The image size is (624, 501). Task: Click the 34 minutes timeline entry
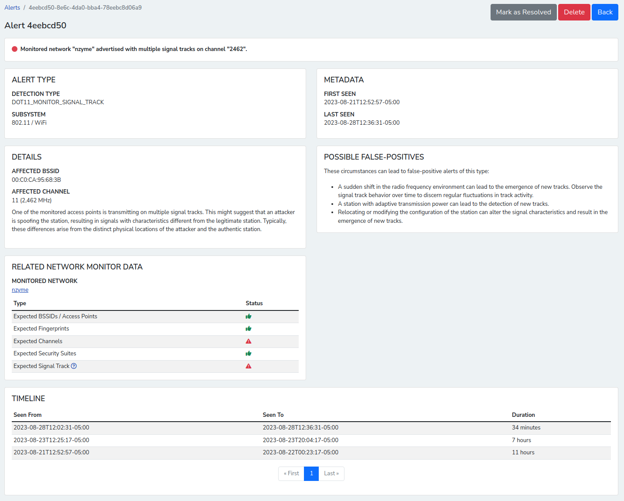(526, 428)
